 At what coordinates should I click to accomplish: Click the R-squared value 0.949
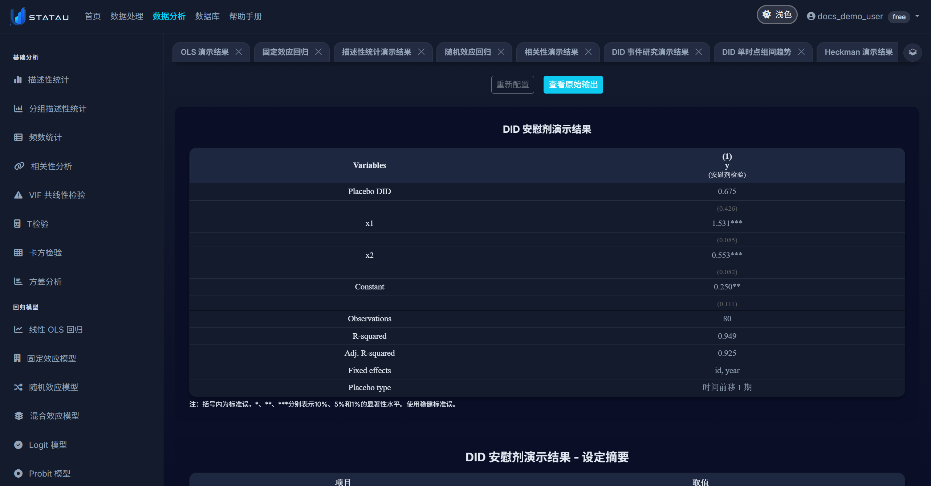pos(727,336)
